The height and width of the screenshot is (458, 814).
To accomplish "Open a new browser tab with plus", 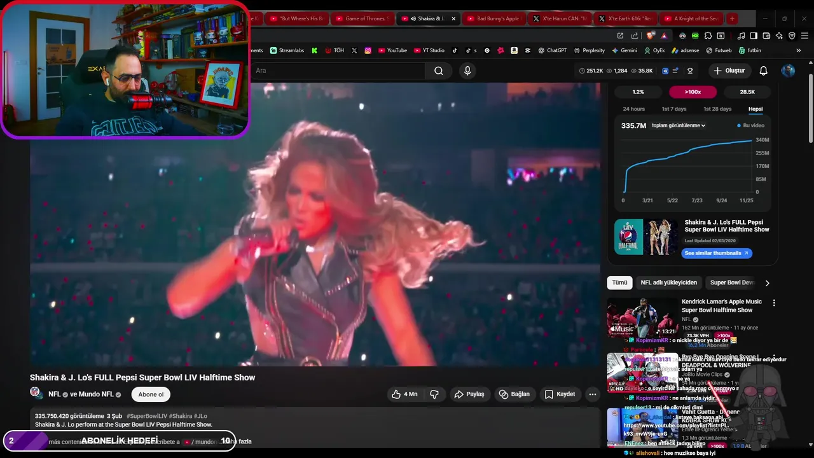I will point(732,18).
